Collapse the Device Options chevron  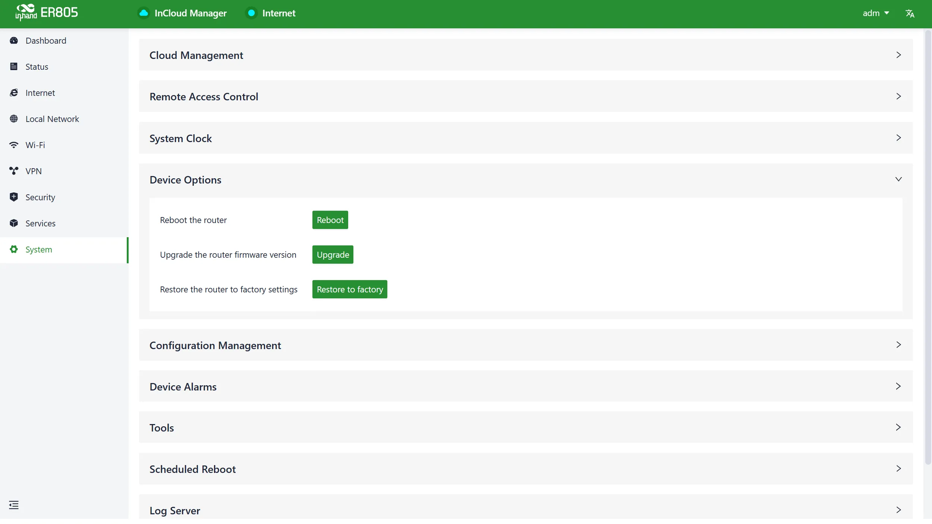pos(898,179)
